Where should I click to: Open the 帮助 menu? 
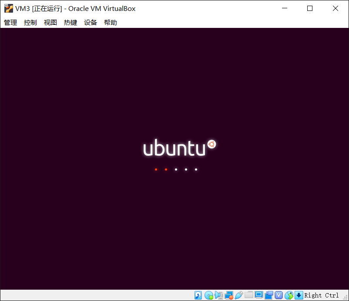click(x=111, y=23)
